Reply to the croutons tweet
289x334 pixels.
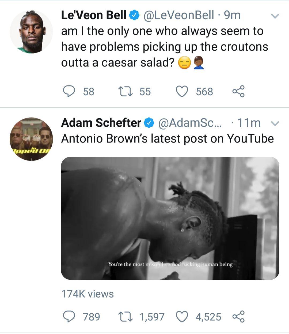click(69, 91)
